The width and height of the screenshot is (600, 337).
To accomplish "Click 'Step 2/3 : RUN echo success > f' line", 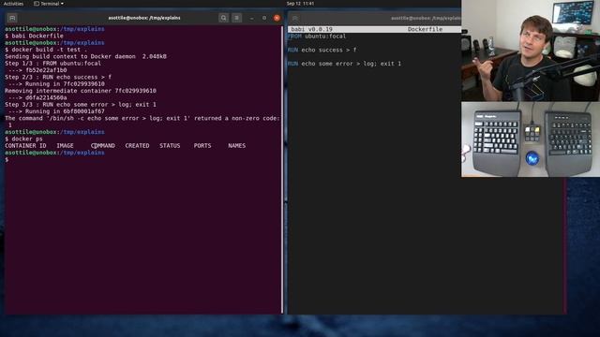I will click(x=58, y=77).
